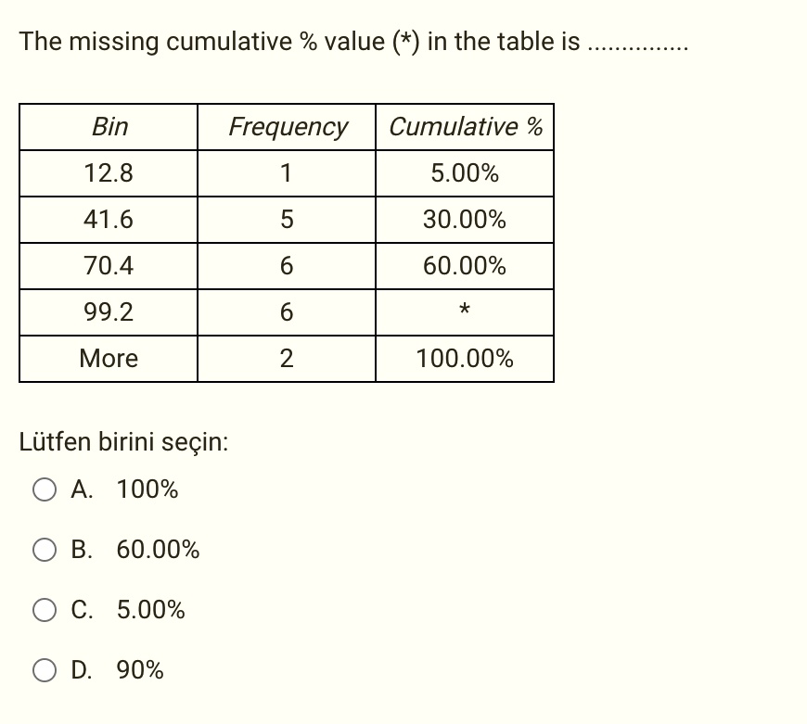Choose the radio button for option C
Screen dimensions: 807x724
coord(45,610)
